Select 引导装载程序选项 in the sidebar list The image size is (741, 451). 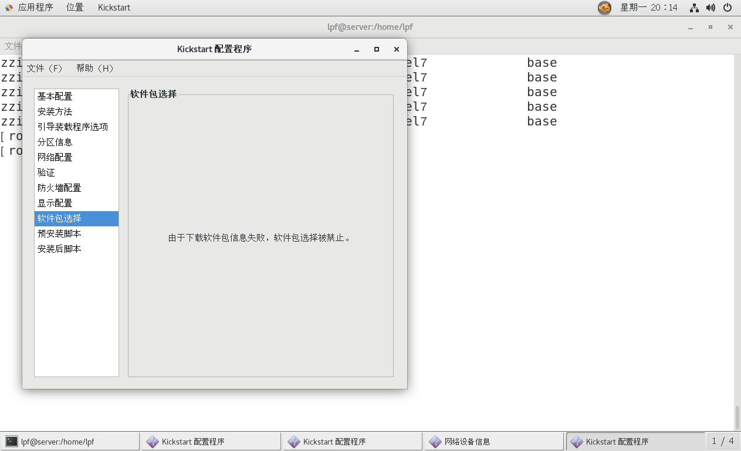coord(76,127)
